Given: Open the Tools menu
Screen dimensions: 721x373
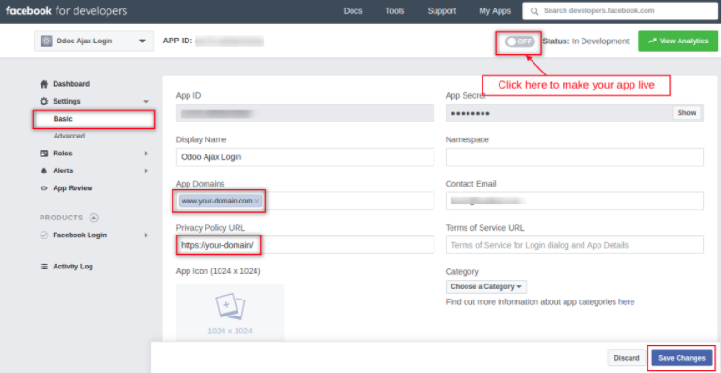Looking at the screenshot, I should click(395, 11).
